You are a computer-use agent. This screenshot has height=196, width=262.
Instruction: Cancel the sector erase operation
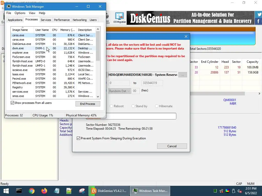(x=172, y=146)
